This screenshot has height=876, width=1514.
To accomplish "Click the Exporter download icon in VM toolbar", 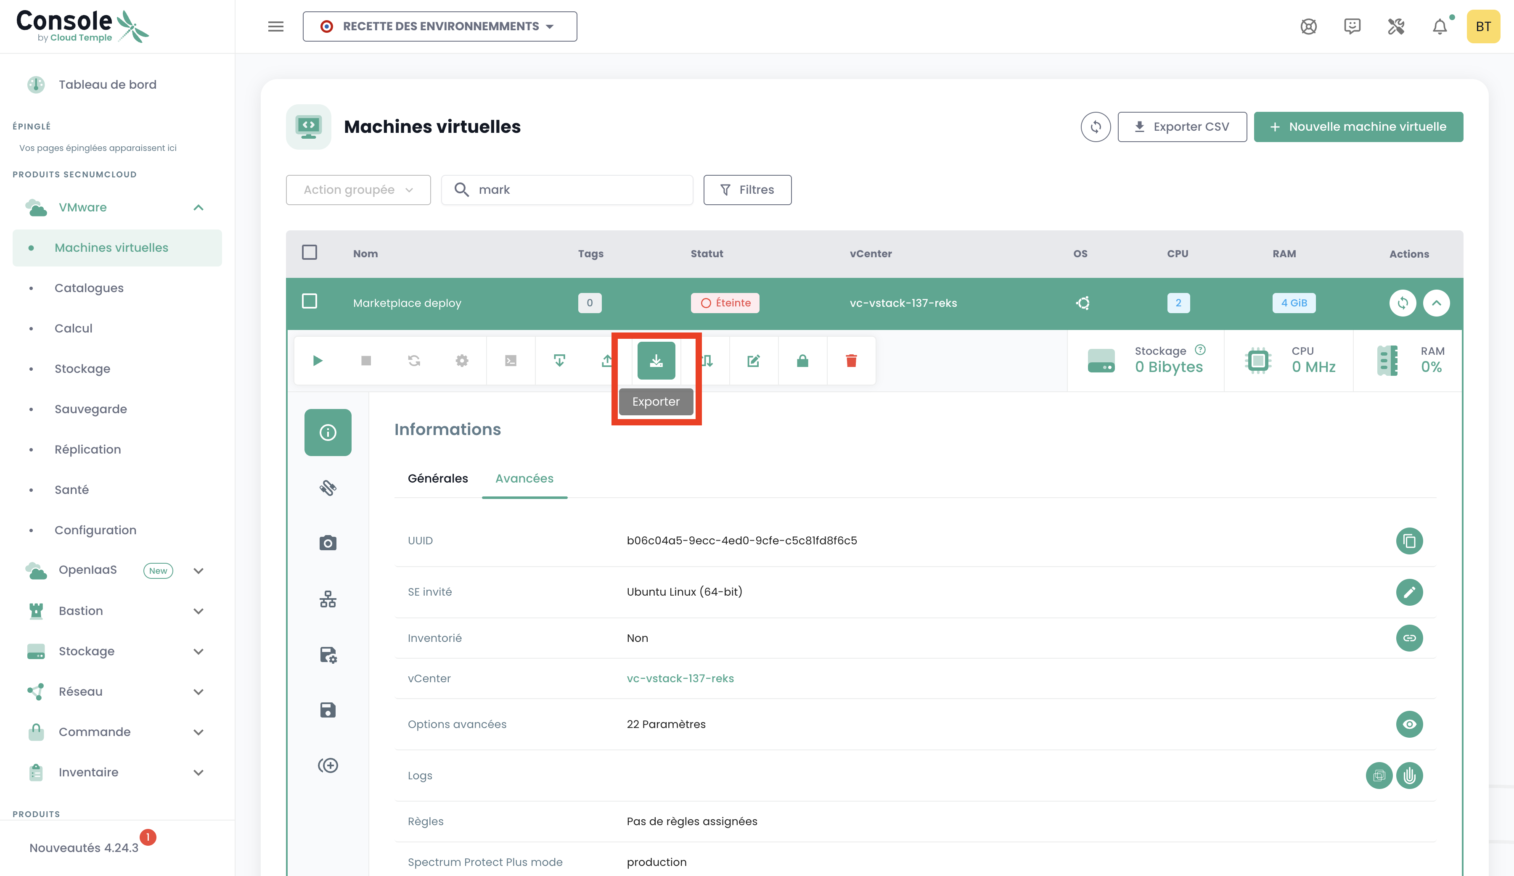I will click(x=656, y=360).
